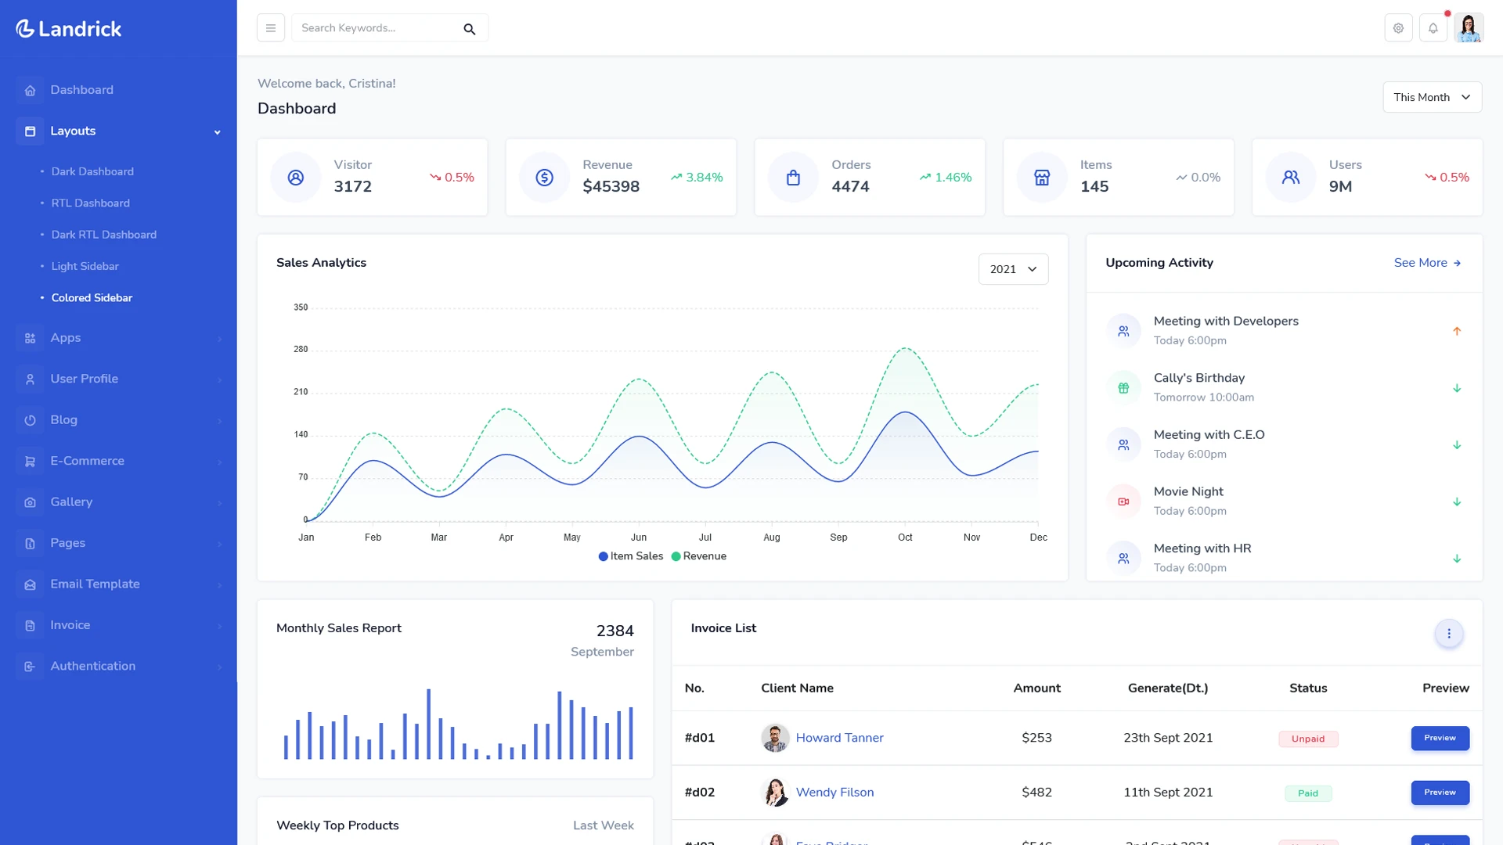Select Colored Sidebar layout
Image resolution: width=1503 pixels, height=845 pixels.
pos(92,298)
